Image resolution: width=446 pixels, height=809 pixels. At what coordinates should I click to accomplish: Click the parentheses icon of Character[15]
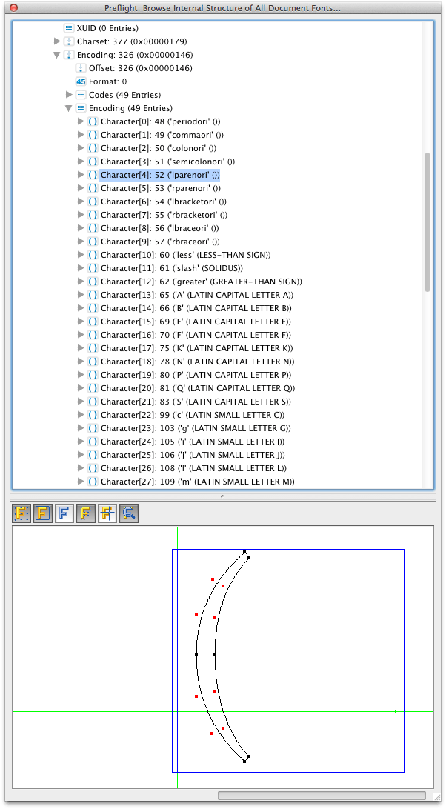point(93,322)
